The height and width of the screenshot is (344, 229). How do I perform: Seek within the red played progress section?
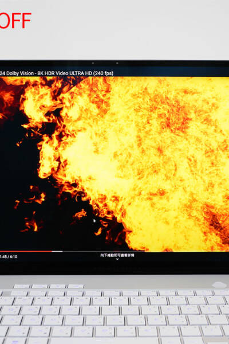point(26,252)
